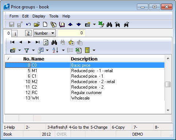The width and height of the screenshot is (176, 140).
Task: Click the Copy record icon in top toolbar
Action: click(x=53, y=24)
